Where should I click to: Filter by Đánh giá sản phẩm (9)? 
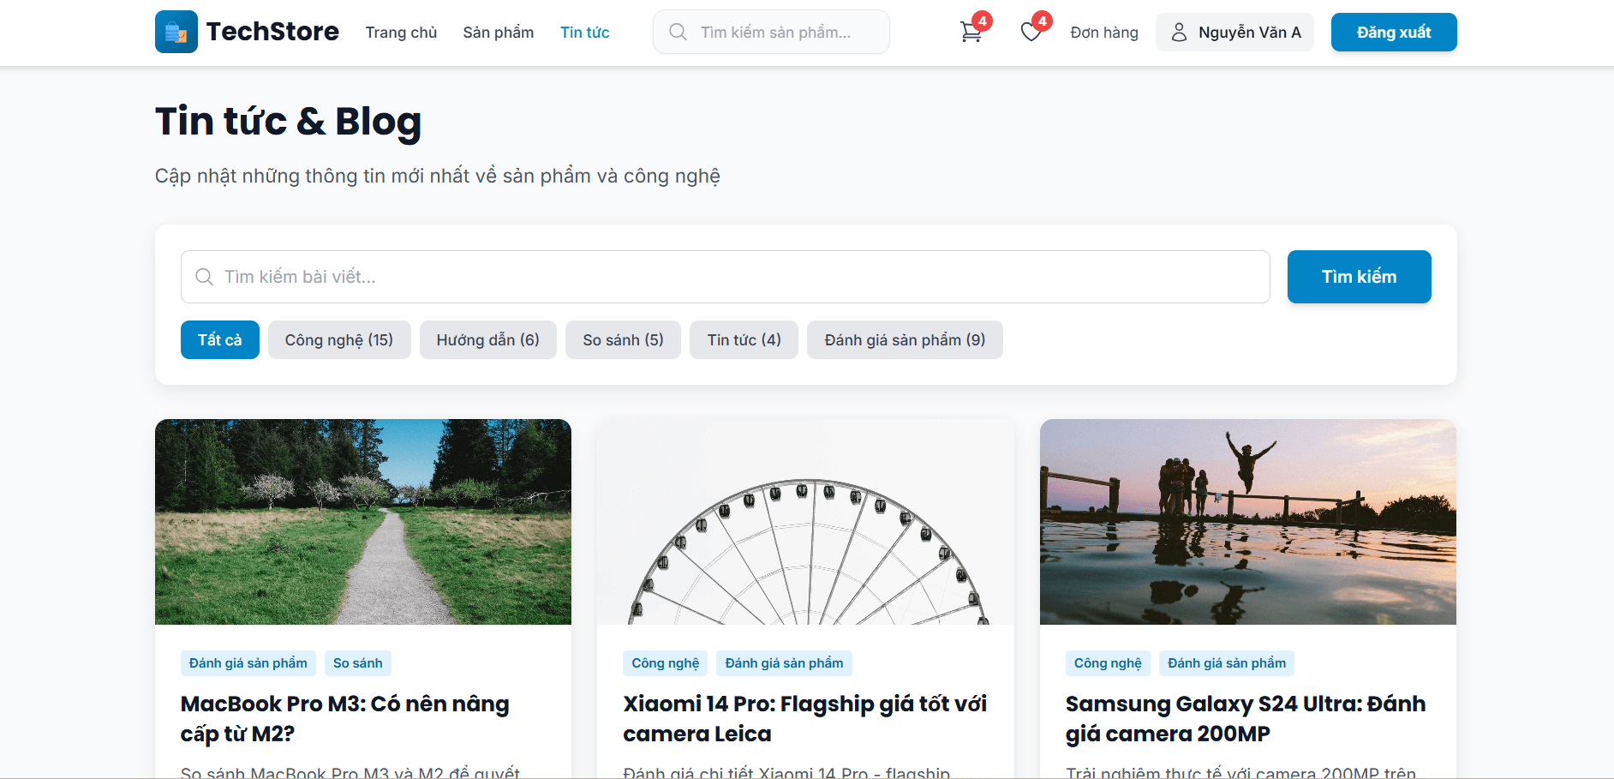tap(905, 339)
